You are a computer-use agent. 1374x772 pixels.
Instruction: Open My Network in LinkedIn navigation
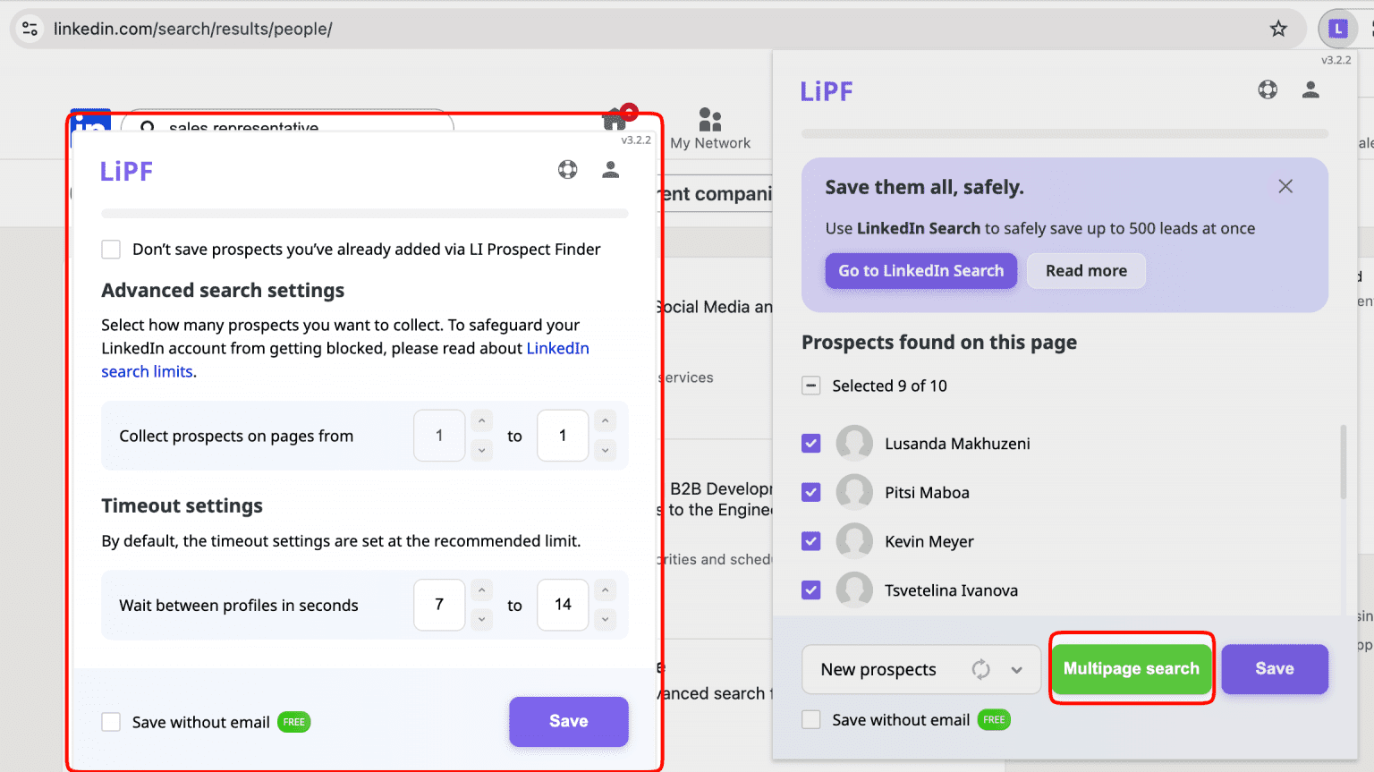[710, 129]
